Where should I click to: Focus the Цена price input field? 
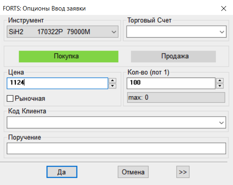pyautogui.click(x=57, y=83)
